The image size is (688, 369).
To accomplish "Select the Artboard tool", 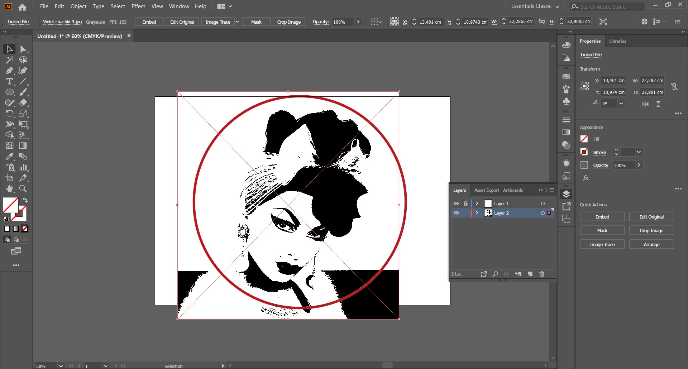I will click(9, 178).
